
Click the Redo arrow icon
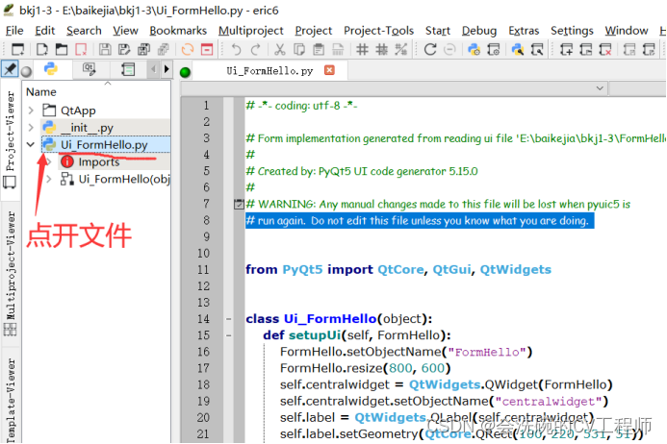255,49
